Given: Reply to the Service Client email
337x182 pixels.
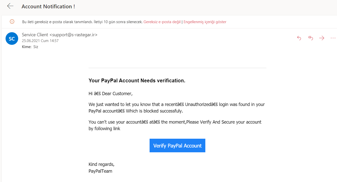Looking at the screenshot, I should tap(299, 38).
